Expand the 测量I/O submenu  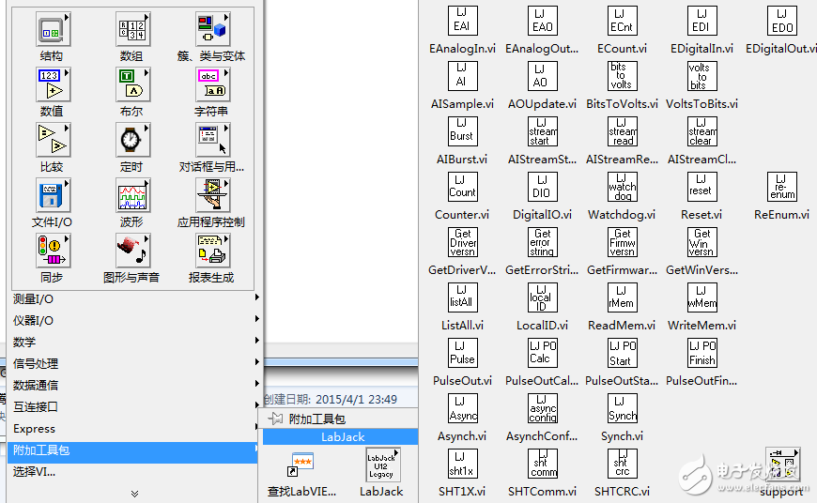point(134,298)
